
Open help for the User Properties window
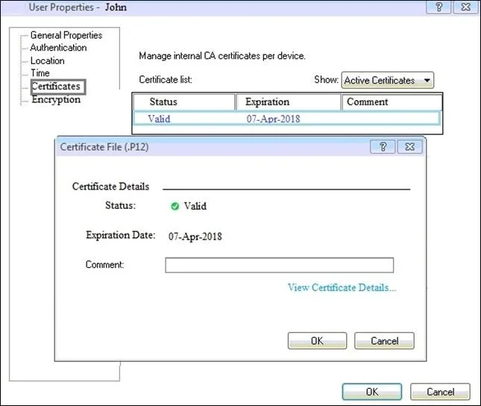pyautogui.click(x=438, y=7)
